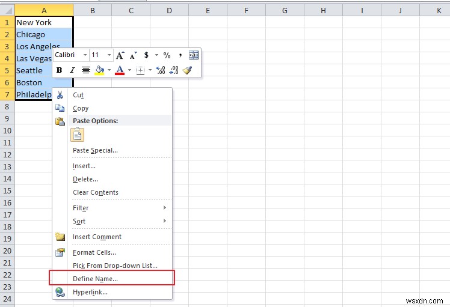Choose Pick From Drop-down List...
This screenshot has width=450, height=307.
[x=112, y=266]
